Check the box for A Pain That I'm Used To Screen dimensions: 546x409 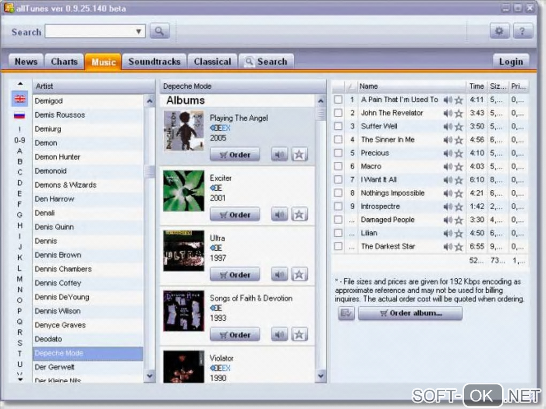coord(338,99)
